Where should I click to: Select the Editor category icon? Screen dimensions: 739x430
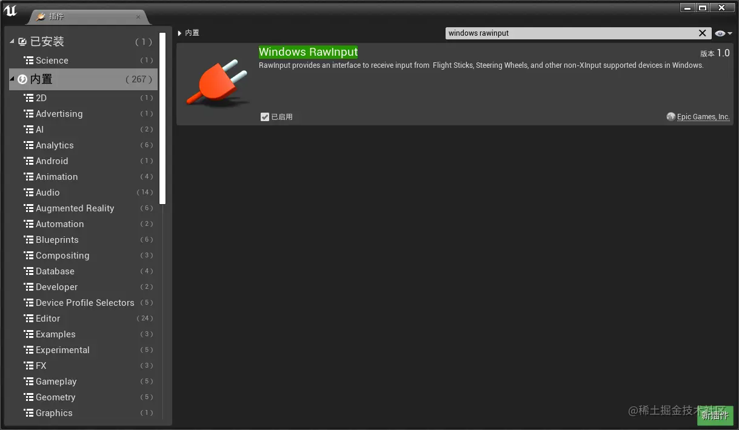(28, 318)
